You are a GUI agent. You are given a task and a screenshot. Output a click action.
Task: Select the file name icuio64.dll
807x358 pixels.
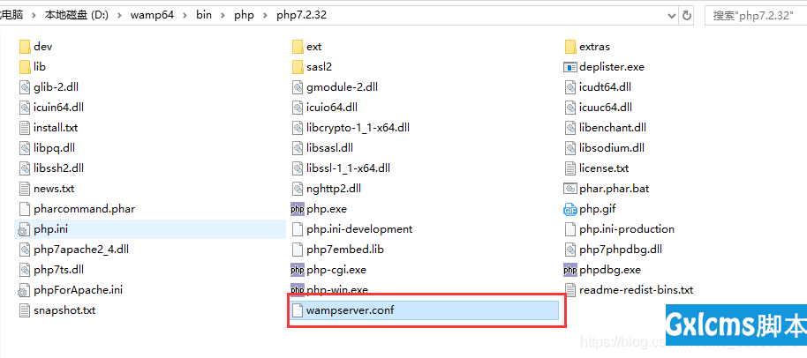[x=332, y=108]
